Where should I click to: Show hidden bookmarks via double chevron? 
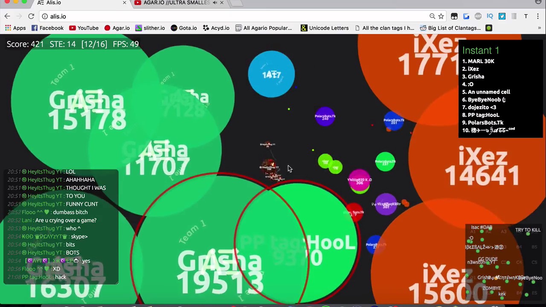pyautogui.click(x=539, y=28)
